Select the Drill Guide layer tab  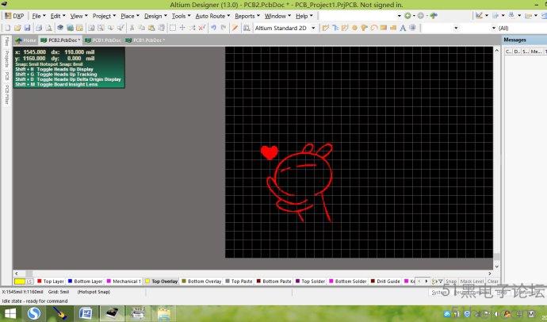(385, 282)
